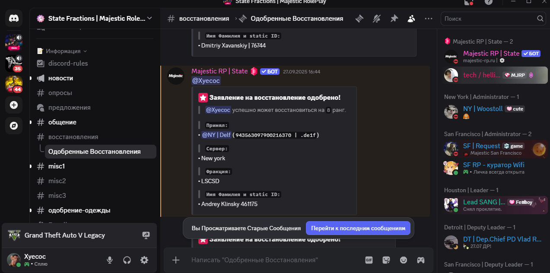Click Xyecoc user panel avatar

14,260
